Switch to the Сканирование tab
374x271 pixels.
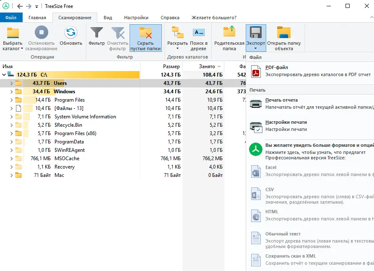(x=75, y=18)
